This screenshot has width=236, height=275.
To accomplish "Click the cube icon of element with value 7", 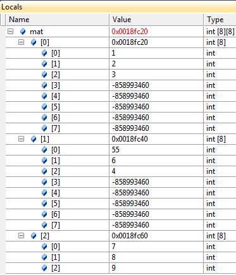I will point(44,247).
